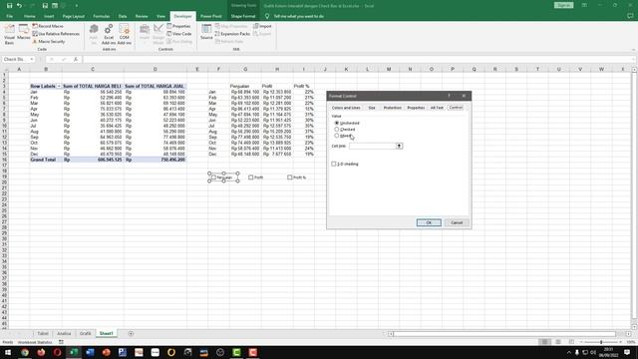Open Macro Security settings
The width and height of the screenshot is (638, 359).
point(49,42)
